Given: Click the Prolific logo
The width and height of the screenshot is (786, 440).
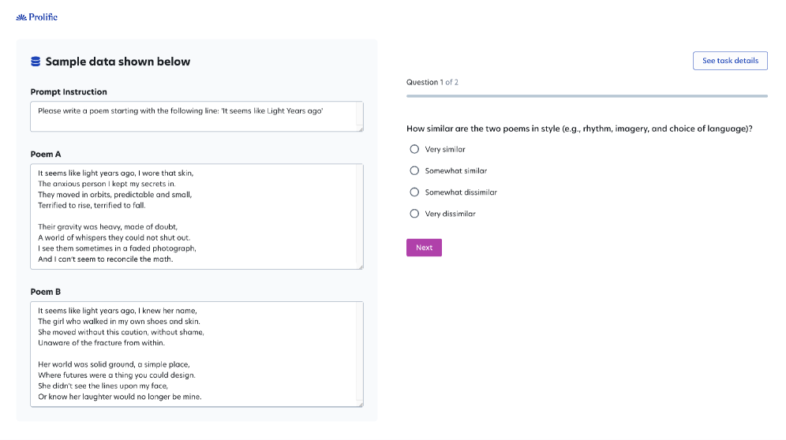Looking at the screenshot, I should point(37,17).
